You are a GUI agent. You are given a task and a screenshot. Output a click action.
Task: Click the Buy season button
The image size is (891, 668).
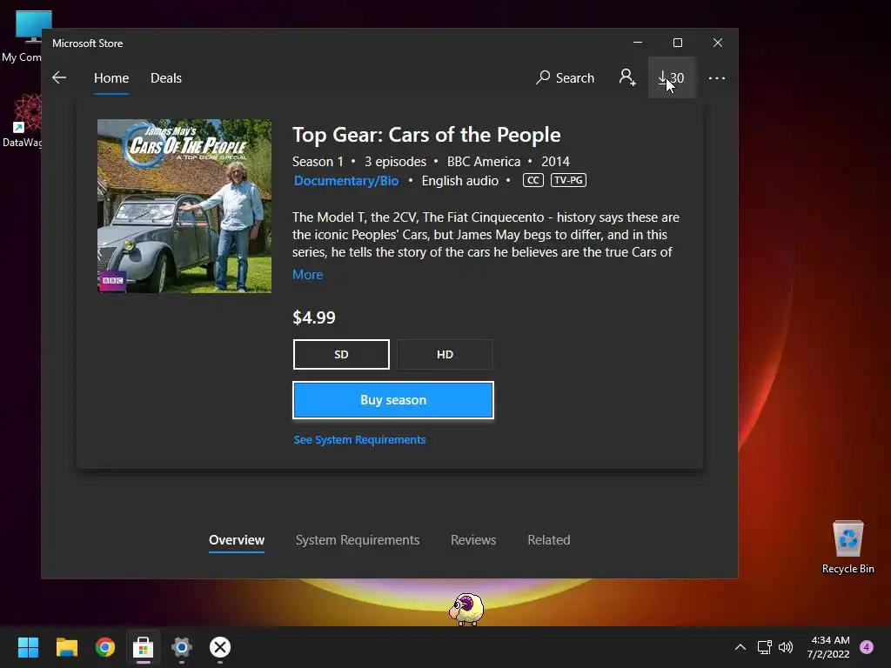pyautogui.click(x=393, y=400)
